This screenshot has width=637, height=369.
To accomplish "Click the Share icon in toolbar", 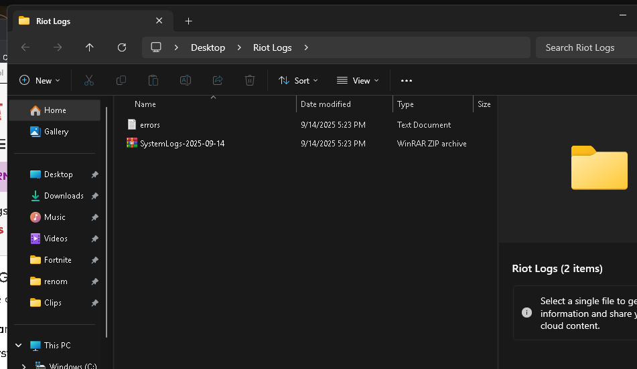I will tap(218, 80).
